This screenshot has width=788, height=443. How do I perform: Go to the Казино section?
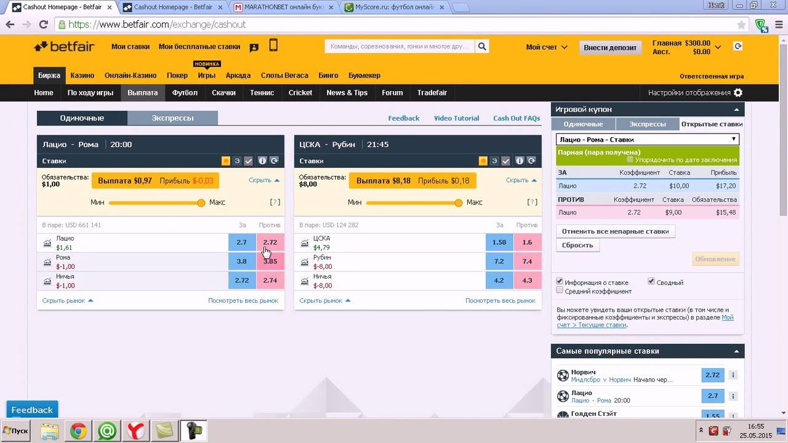(x=82, y=76)
